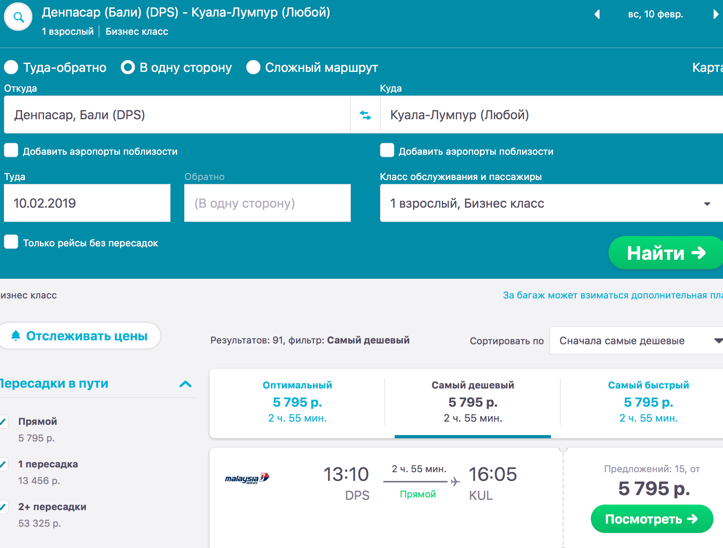This screenshot has height=548, width=723.
Task: Check Только рейсы без пересадок
Action: (11, 242)
